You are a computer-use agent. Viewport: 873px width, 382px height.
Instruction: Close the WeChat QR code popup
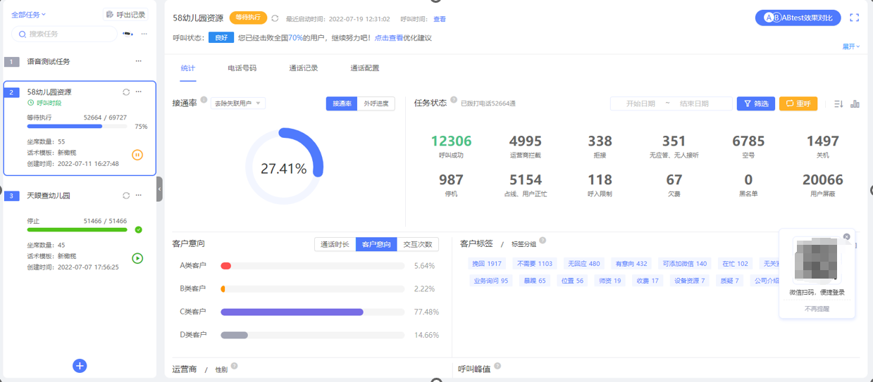pos(847,237)
